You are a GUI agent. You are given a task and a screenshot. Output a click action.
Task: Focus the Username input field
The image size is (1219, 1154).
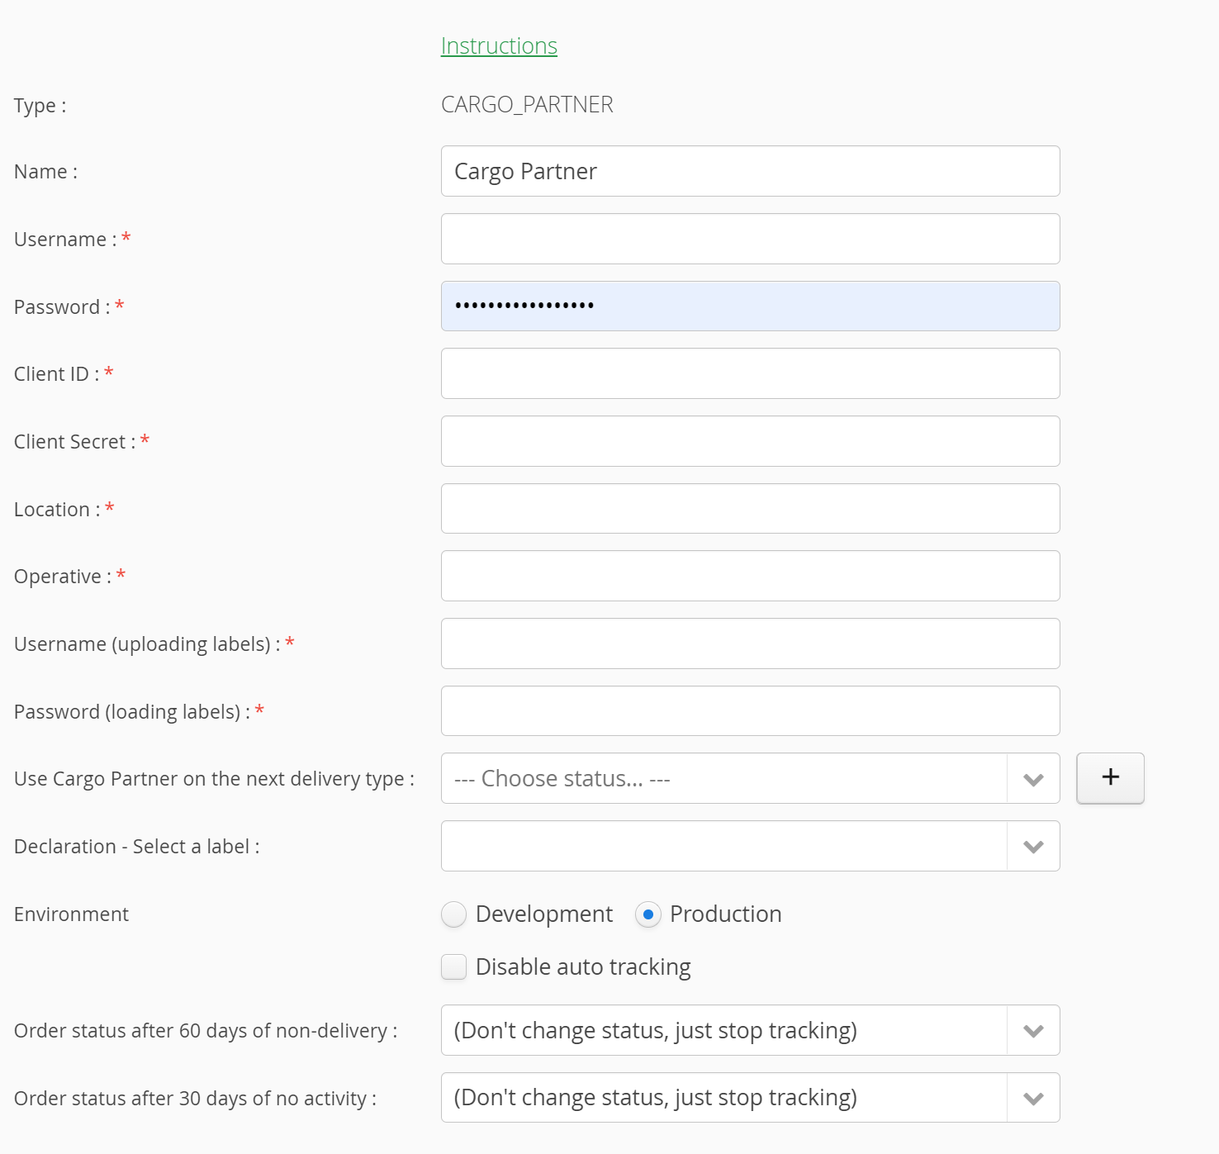(750, 239)
